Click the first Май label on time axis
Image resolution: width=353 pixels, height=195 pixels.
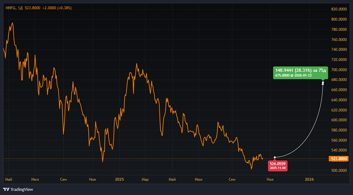(8, 179)
